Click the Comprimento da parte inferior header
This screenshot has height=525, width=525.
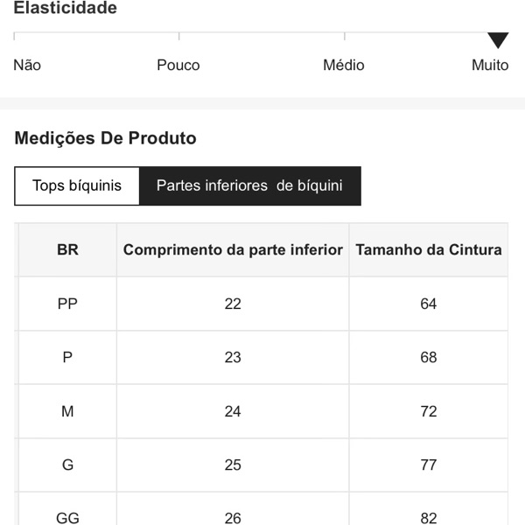pyautogui.click(x=233, y=249)
